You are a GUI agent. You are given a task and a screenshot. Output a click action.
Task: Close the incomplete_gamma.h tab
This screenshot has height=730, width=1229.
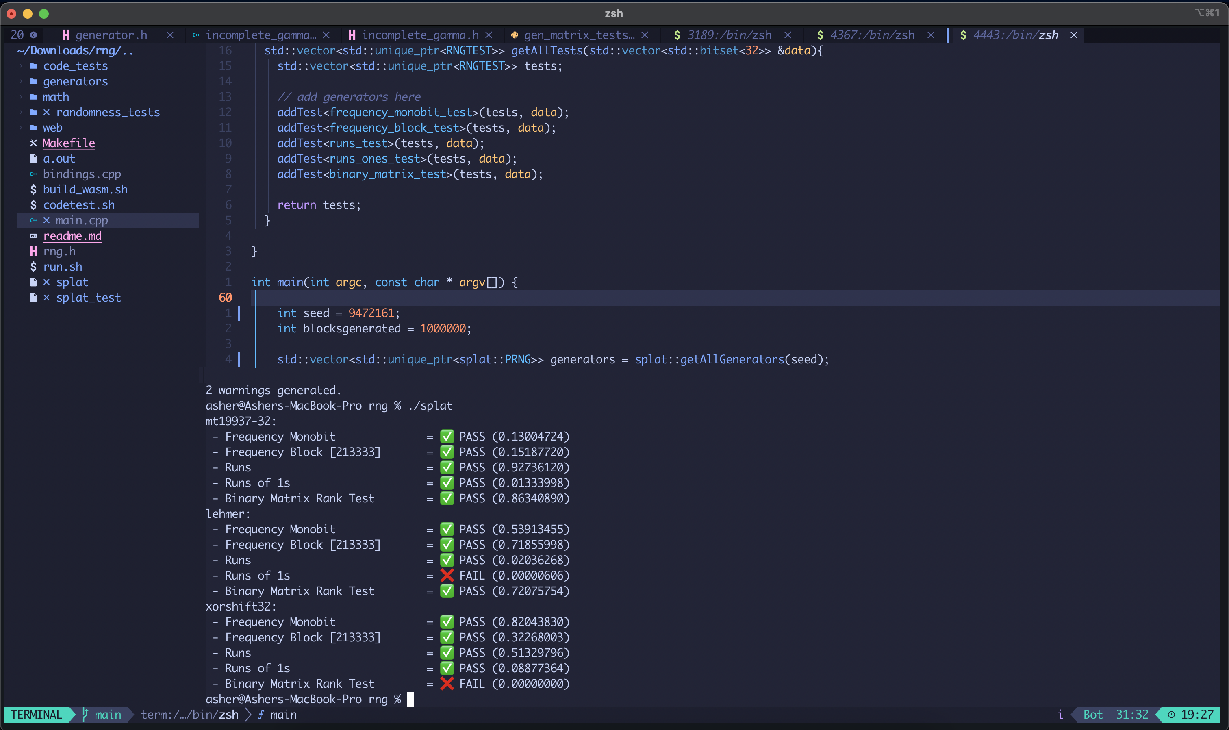coord(489,35)
